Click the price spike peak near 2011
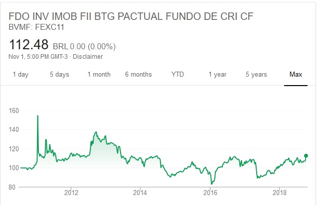Image resolution: width=321 pixels, height=205 pixels. tap(37, 116)
